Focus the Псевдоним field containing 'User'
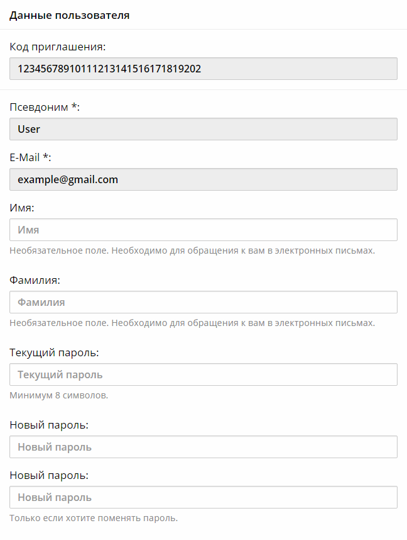Image resolution: width=407 pixels, height=540 pixels. [203, 129]
